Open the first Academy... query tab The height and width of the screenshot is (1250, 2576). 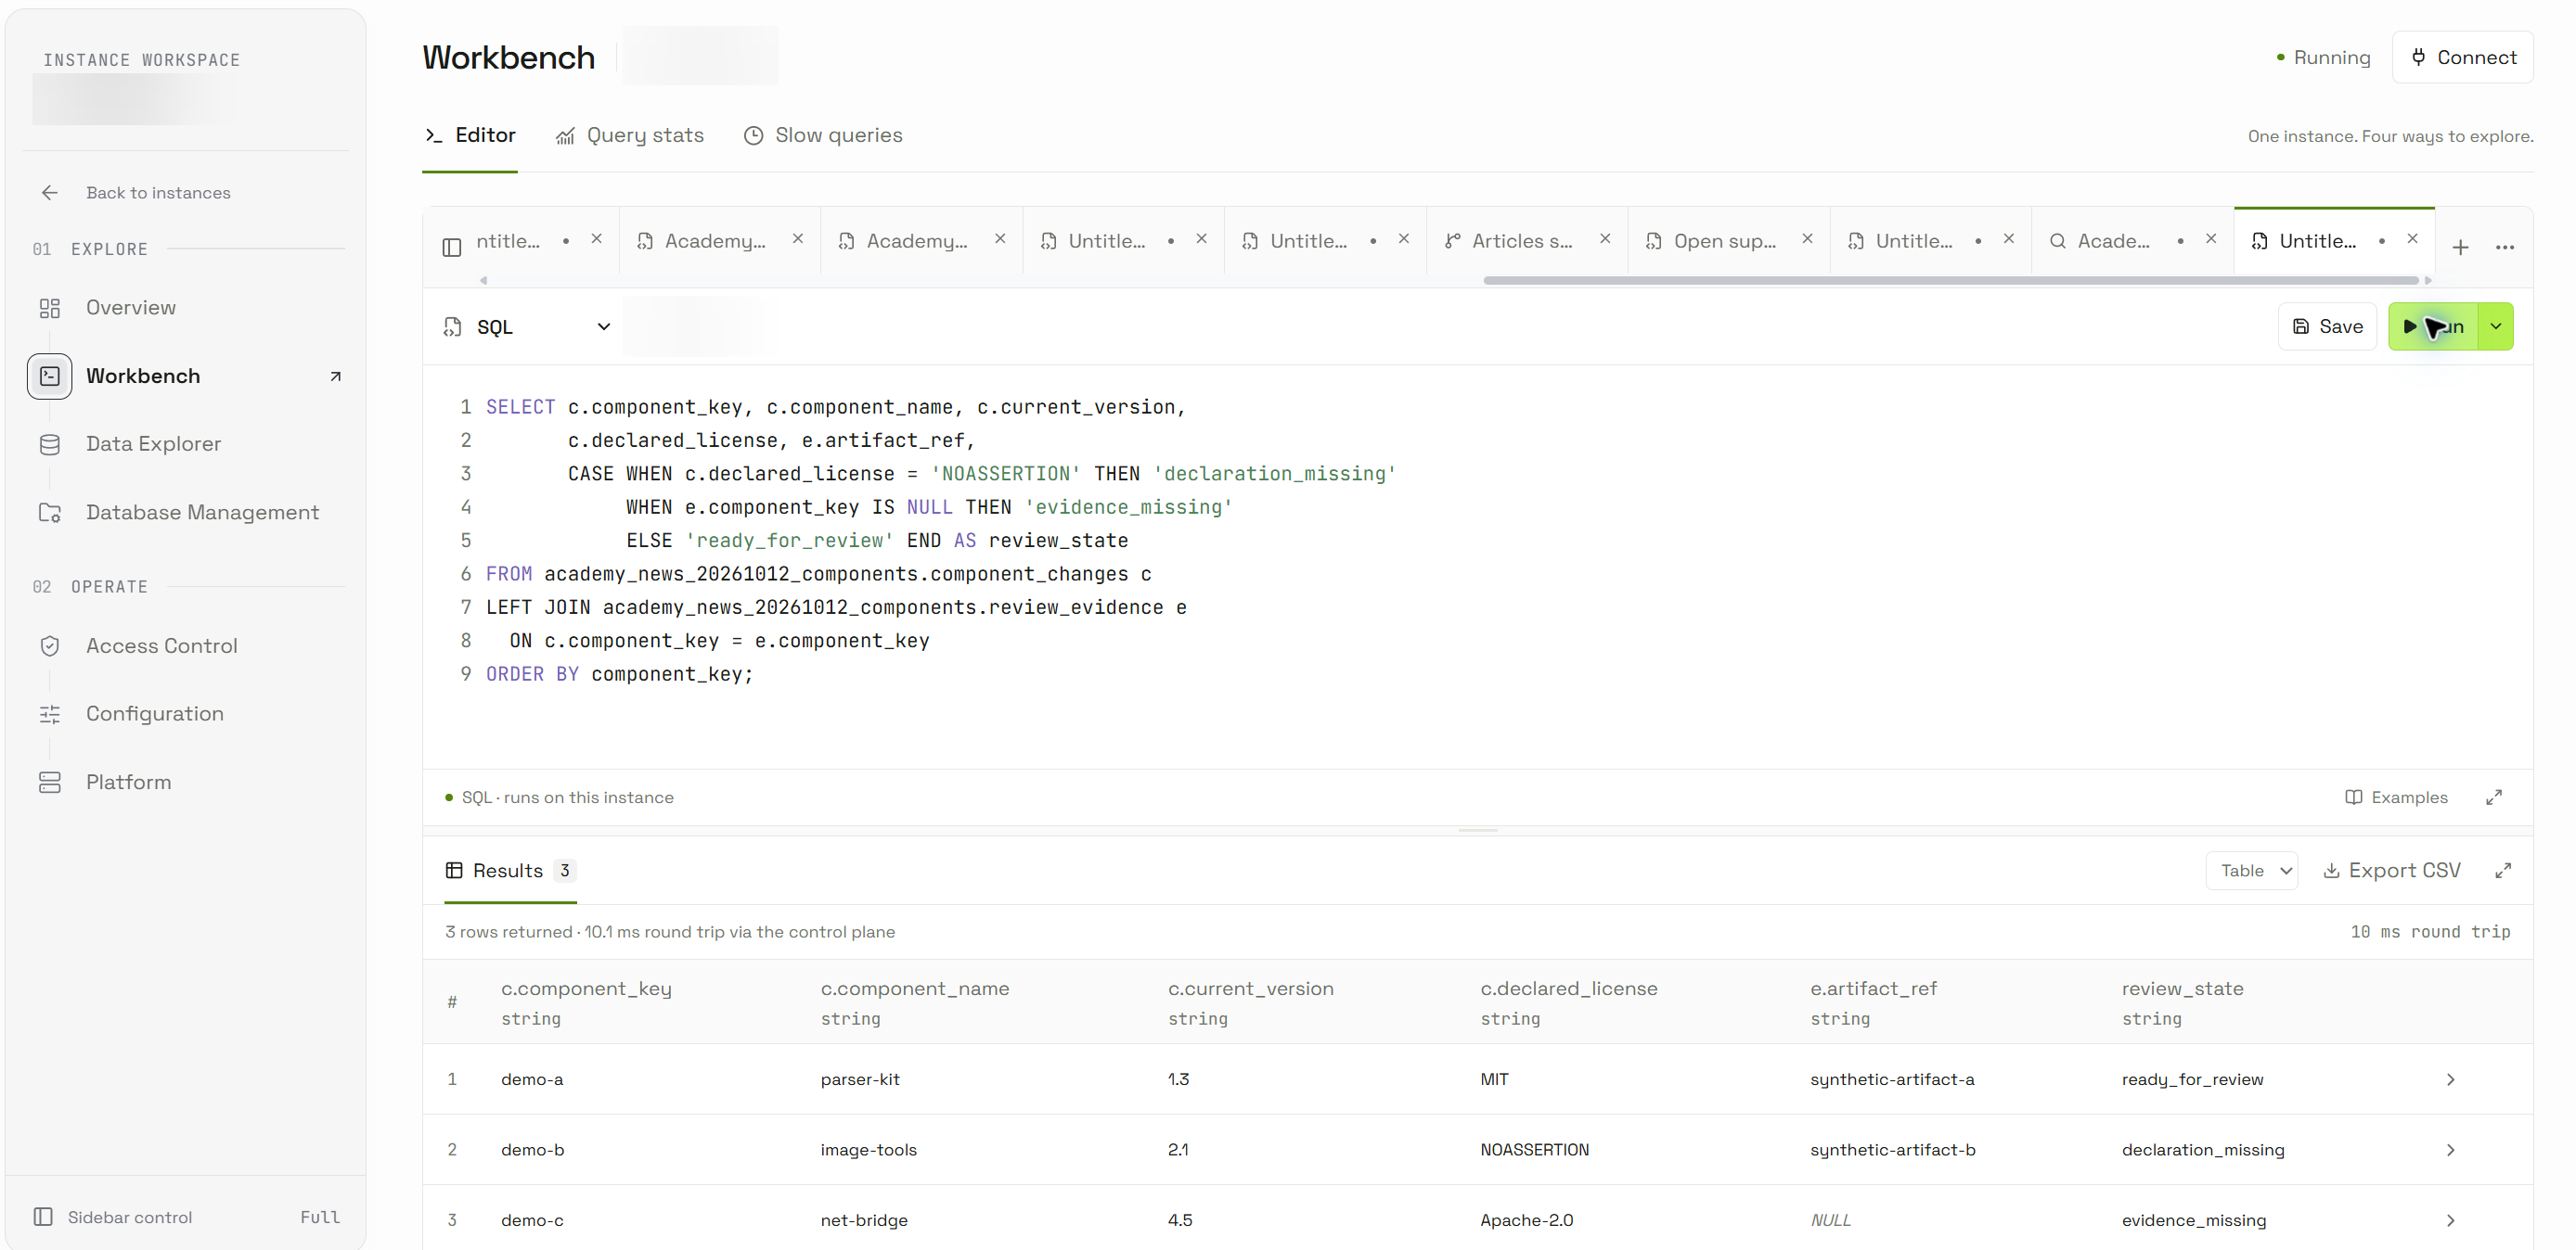pos(715,242)
